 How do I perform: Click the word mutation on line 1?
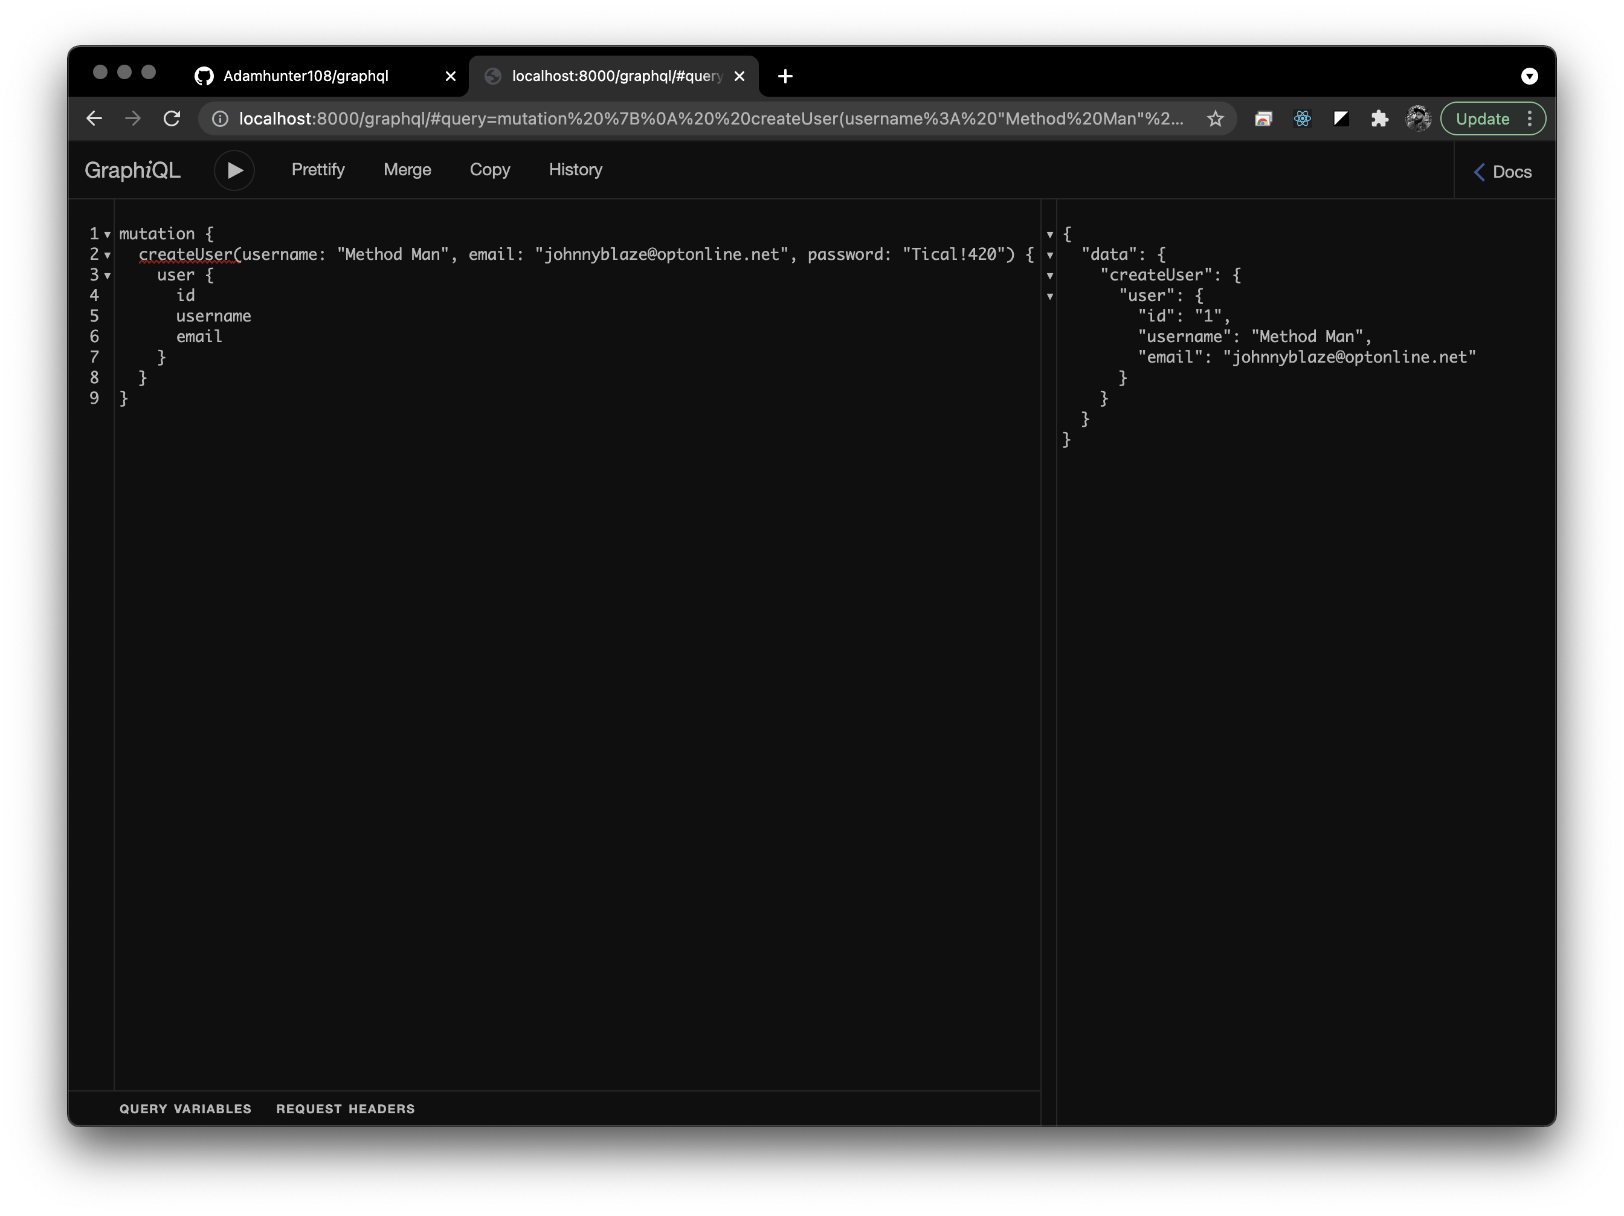click(x=157, y=233)
